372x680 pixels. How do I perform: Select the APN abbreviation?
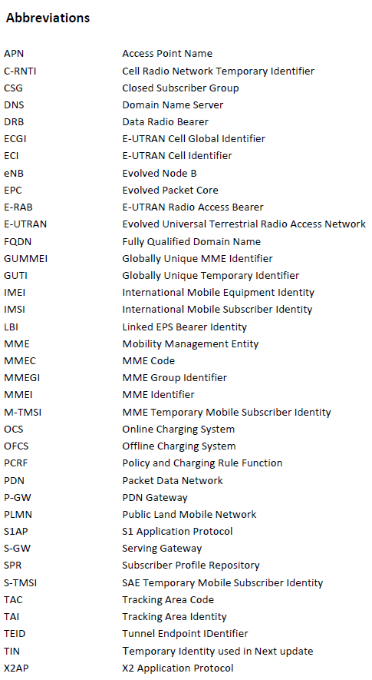click(x=14, y=53)
